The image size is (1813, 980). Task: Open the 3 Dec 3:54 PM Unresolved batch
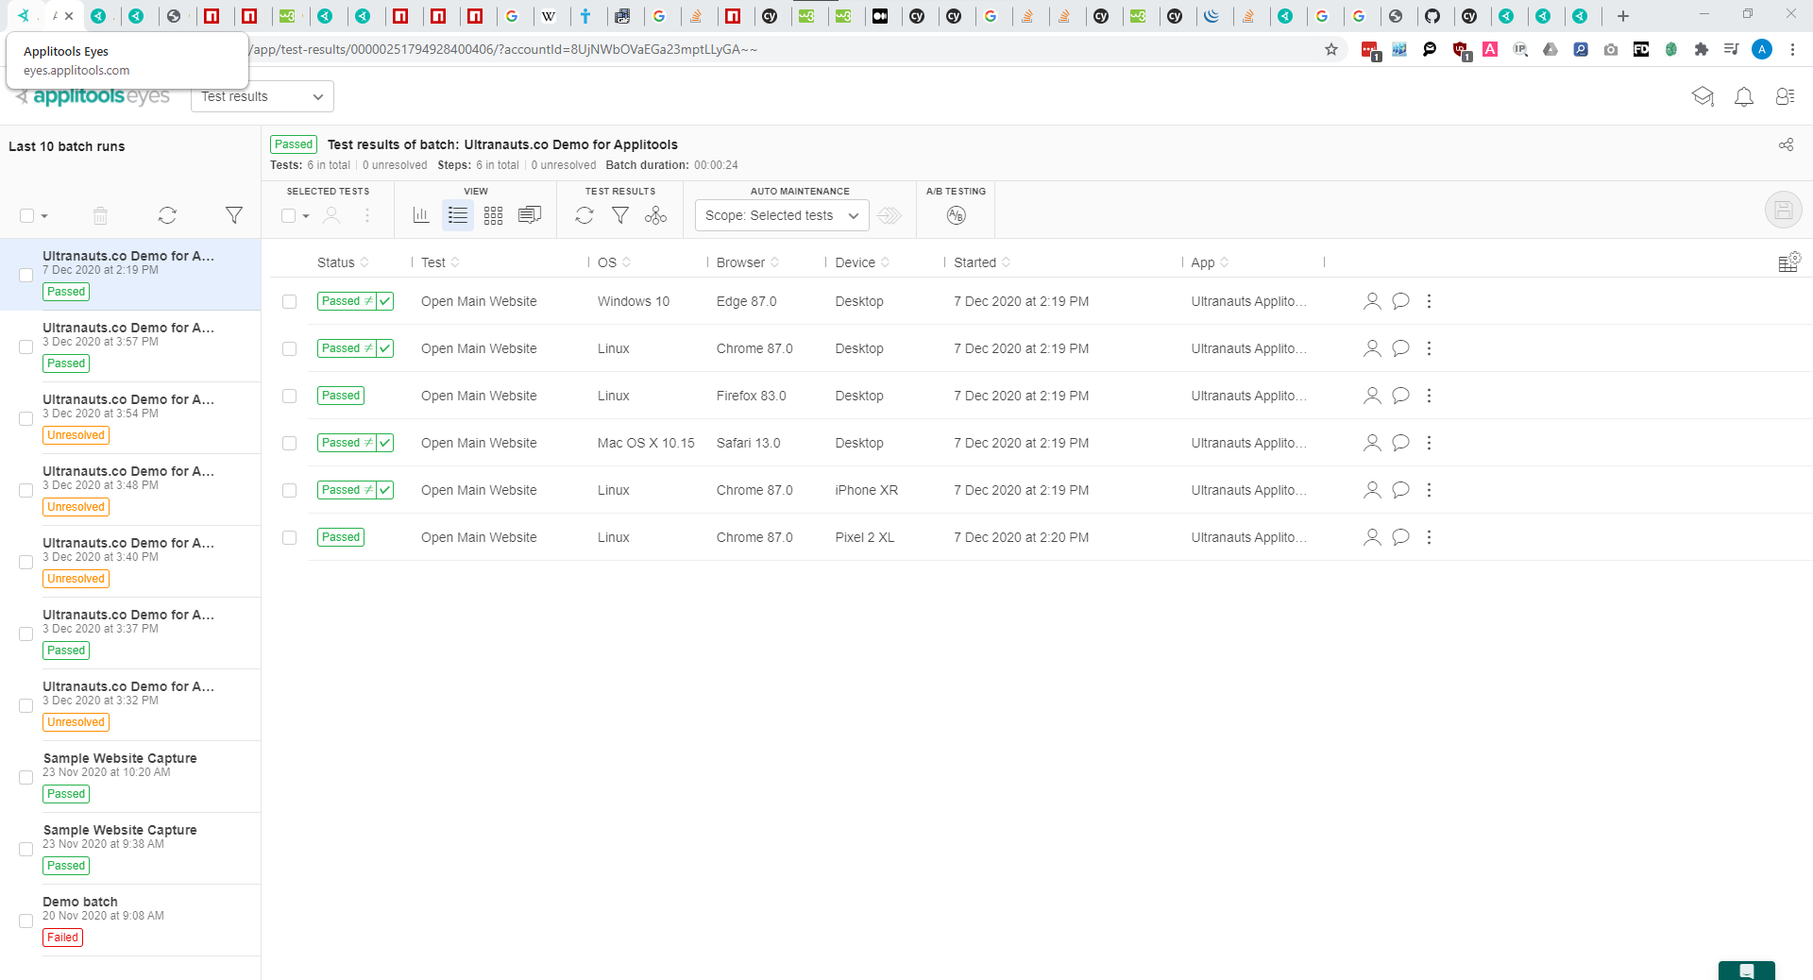coord(130,418)
